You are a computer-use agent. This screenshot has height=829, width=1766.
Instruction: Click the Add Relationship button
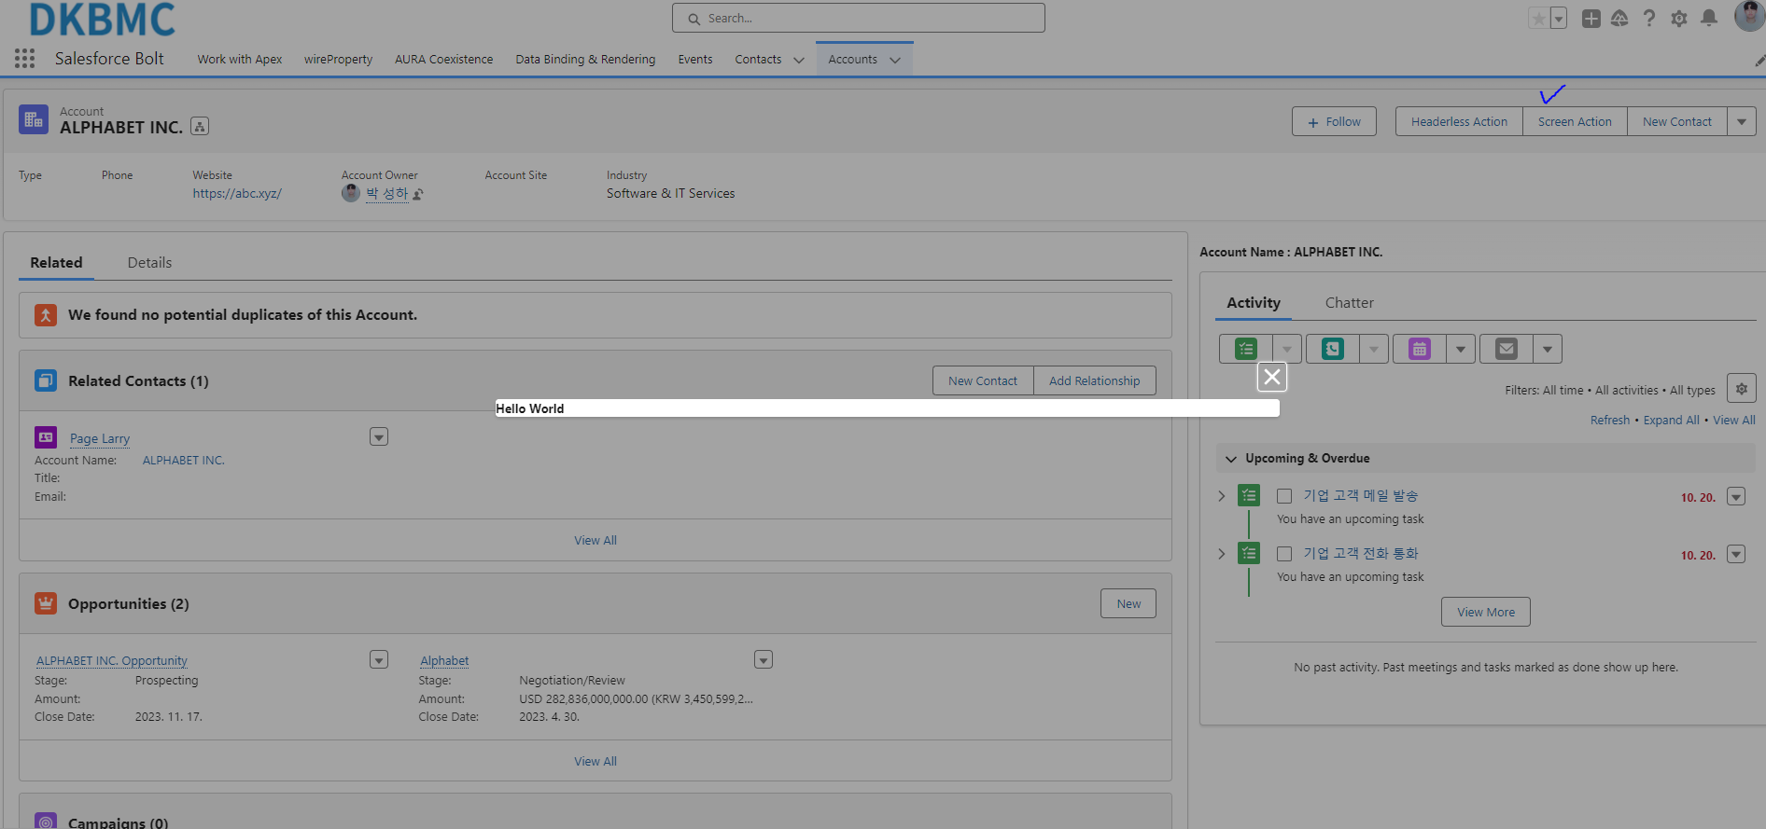pyautogui.click(x=1094, y=380)
